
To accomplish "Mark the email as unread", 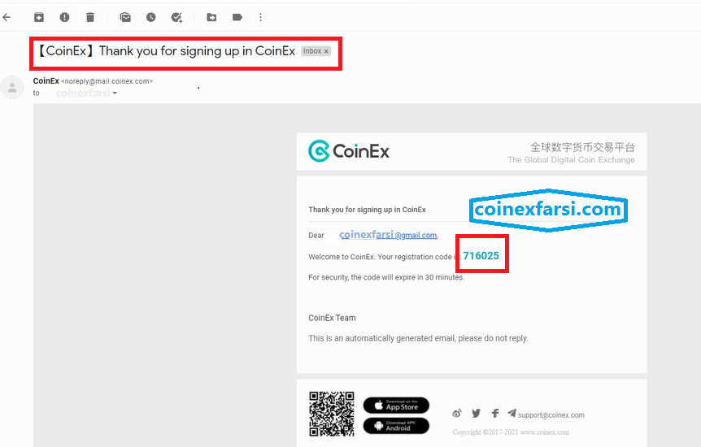I will (125, 17).
